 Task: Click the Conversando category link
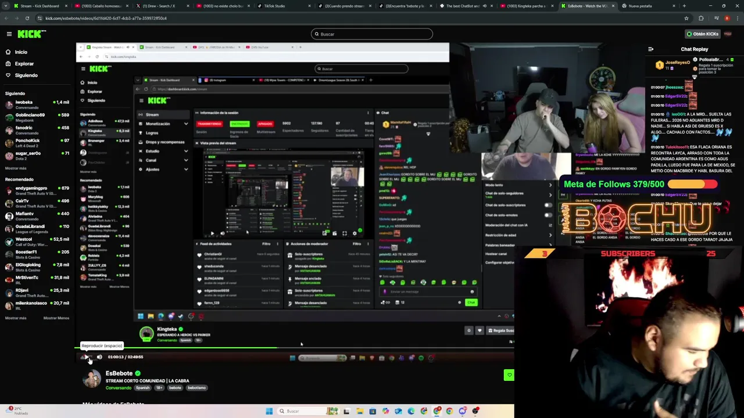(x=119, y=388)
